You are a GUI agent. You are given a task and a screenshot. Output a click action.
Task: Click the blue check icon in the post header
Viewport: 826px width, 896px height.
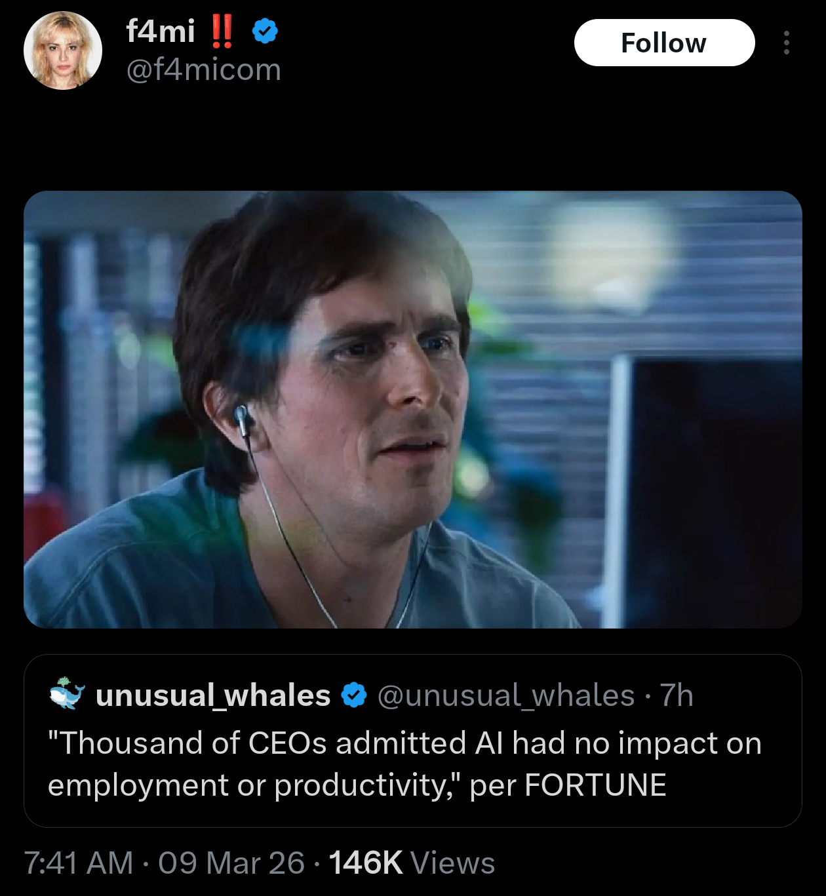pos(264,30)
